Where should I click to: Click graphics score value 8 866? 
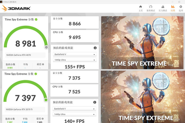pyautogui.click(x=75, y=24)
